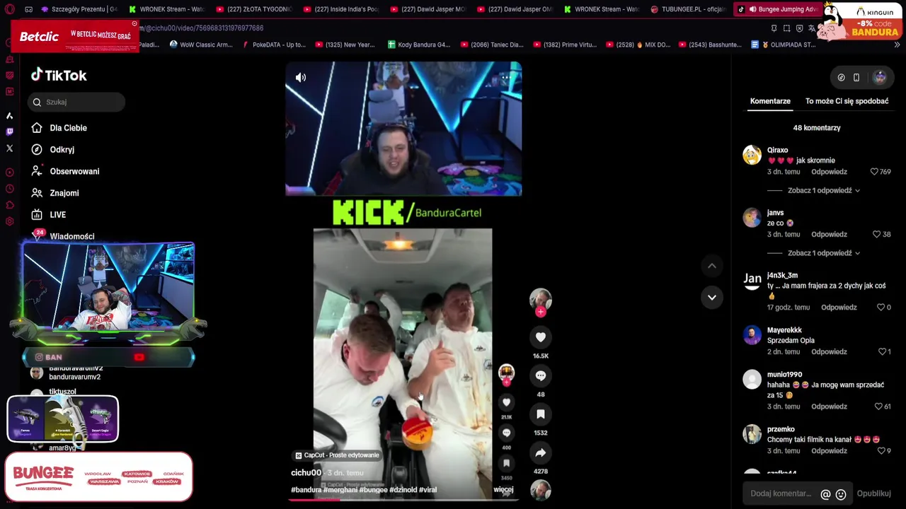Viewport: 906px width, 509px height.
Task: Open Qiraxo's profile avatar
Action: point(752,155)
